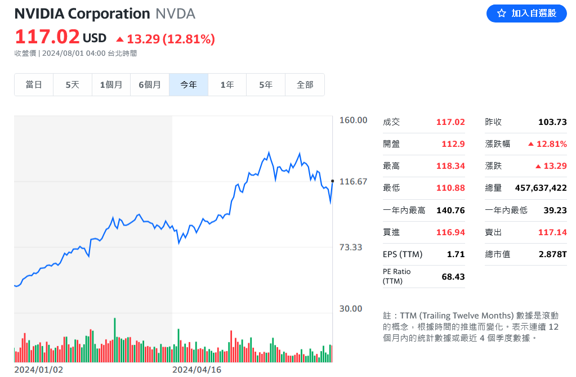The image size is (576, 377).
Task: Click the 2024/01/02 start date label
Action: 38,370
